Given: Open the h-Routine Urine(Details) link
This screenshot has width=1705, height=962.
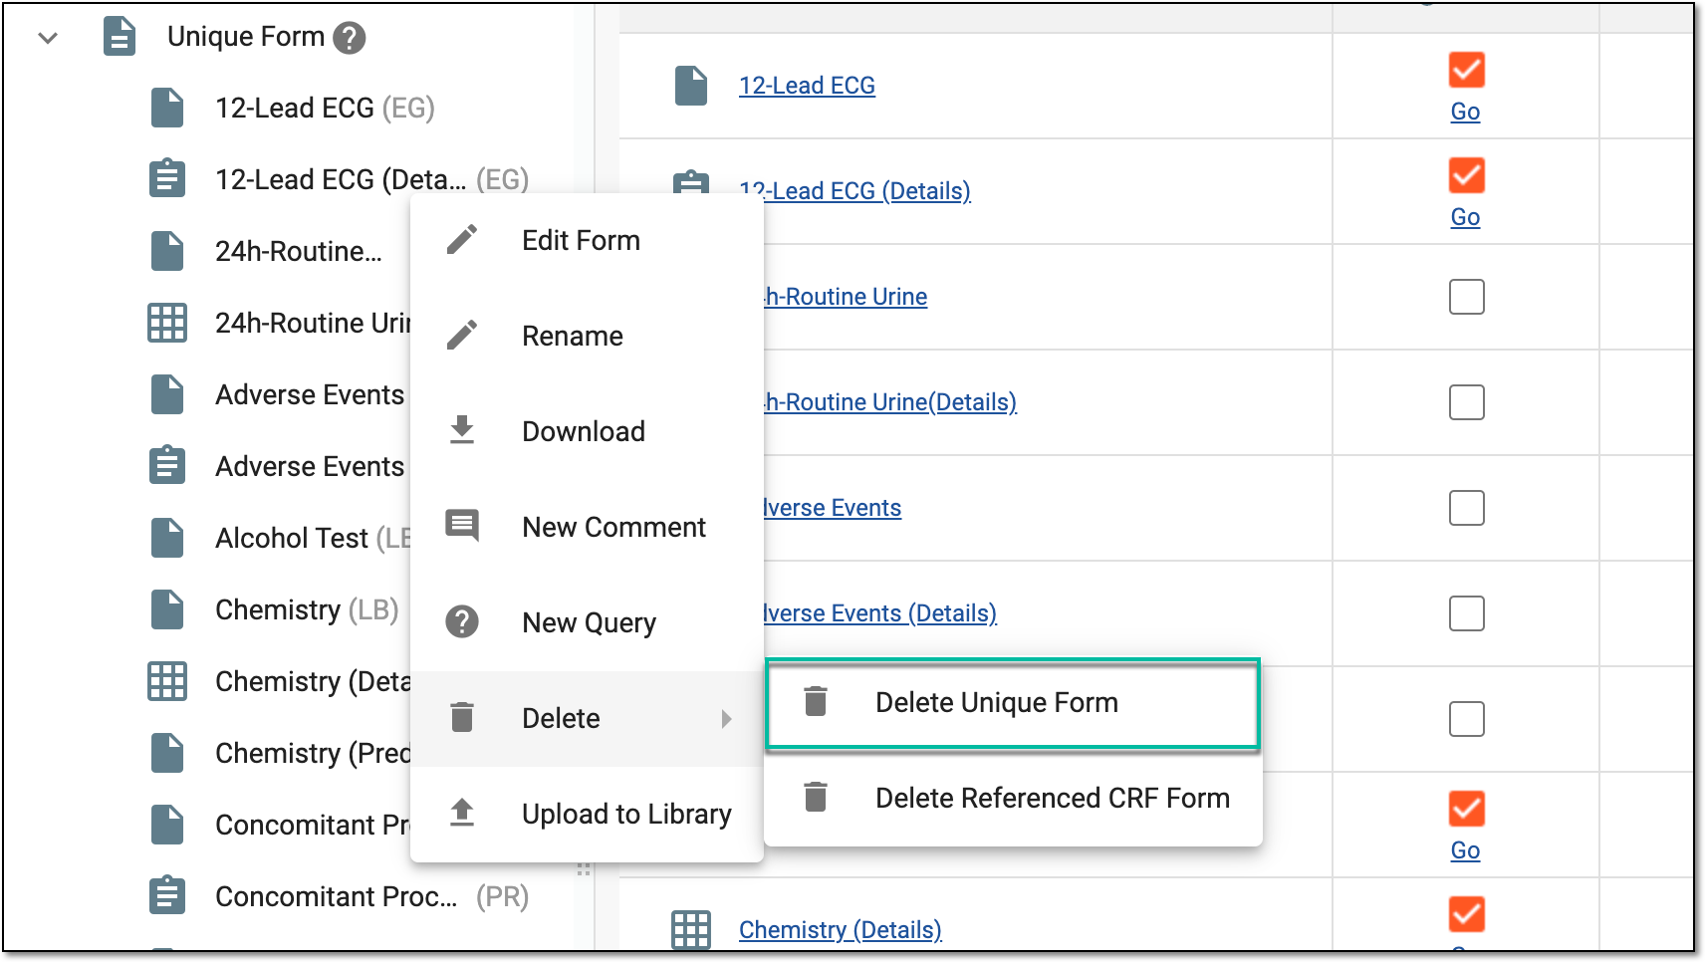Looking at the screenshot, I should tap(890, 402).
